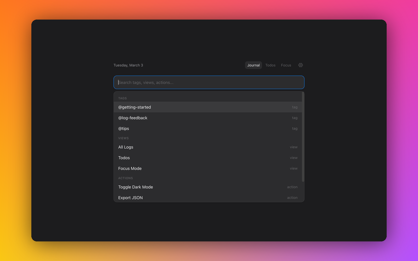Click the Tuesday, March 3 date label
Image resolution: width=418 pixels, height=261 pixels.
tap(128, 65)
